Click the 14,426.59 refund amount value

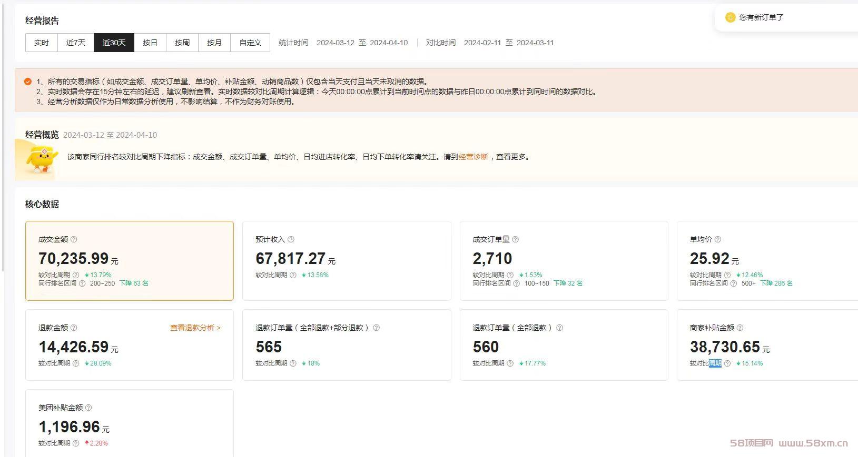coord(74,347)
